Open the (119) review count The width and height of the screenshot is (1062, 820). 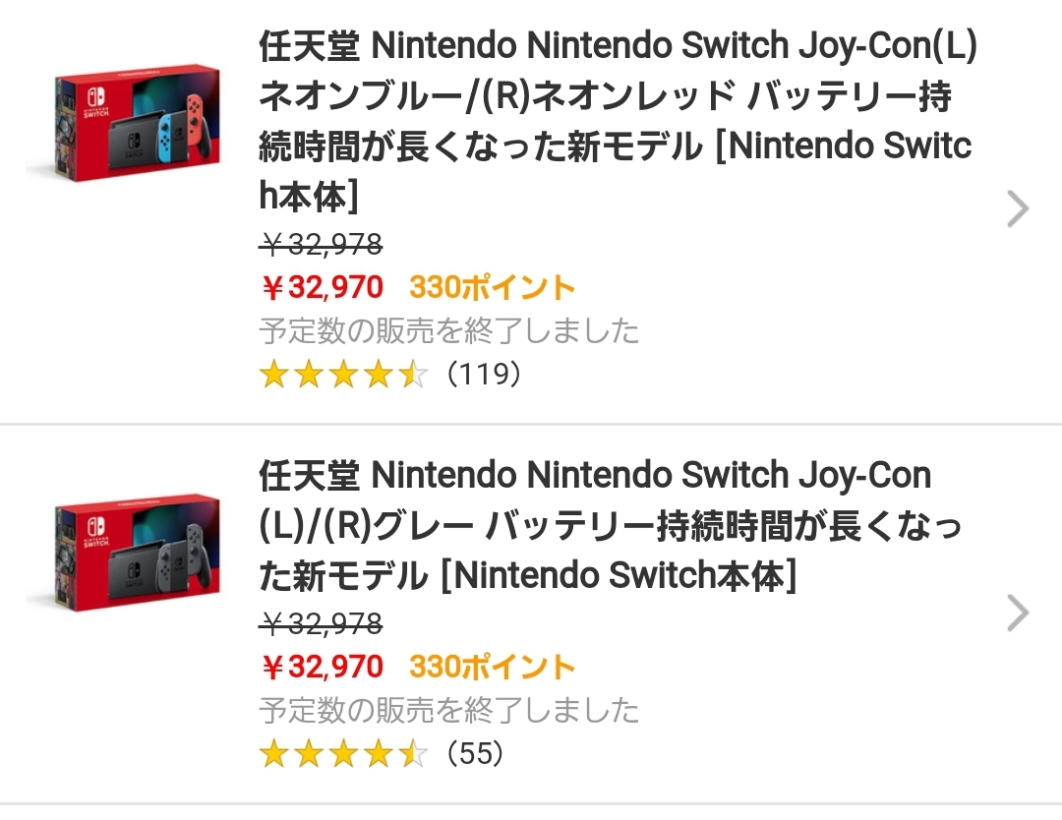pos(482,375)
